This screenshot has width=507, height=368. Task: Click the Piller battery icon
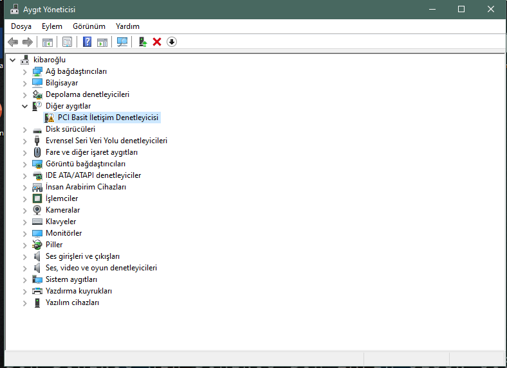37,245
